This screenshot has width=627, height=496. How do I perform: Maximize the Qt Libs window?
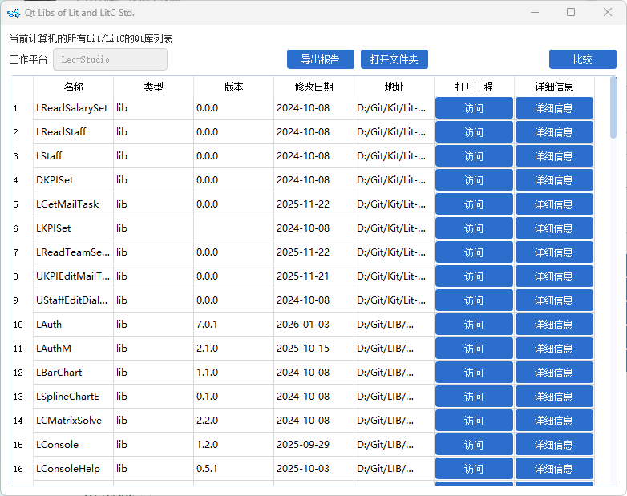pos(571,13)
